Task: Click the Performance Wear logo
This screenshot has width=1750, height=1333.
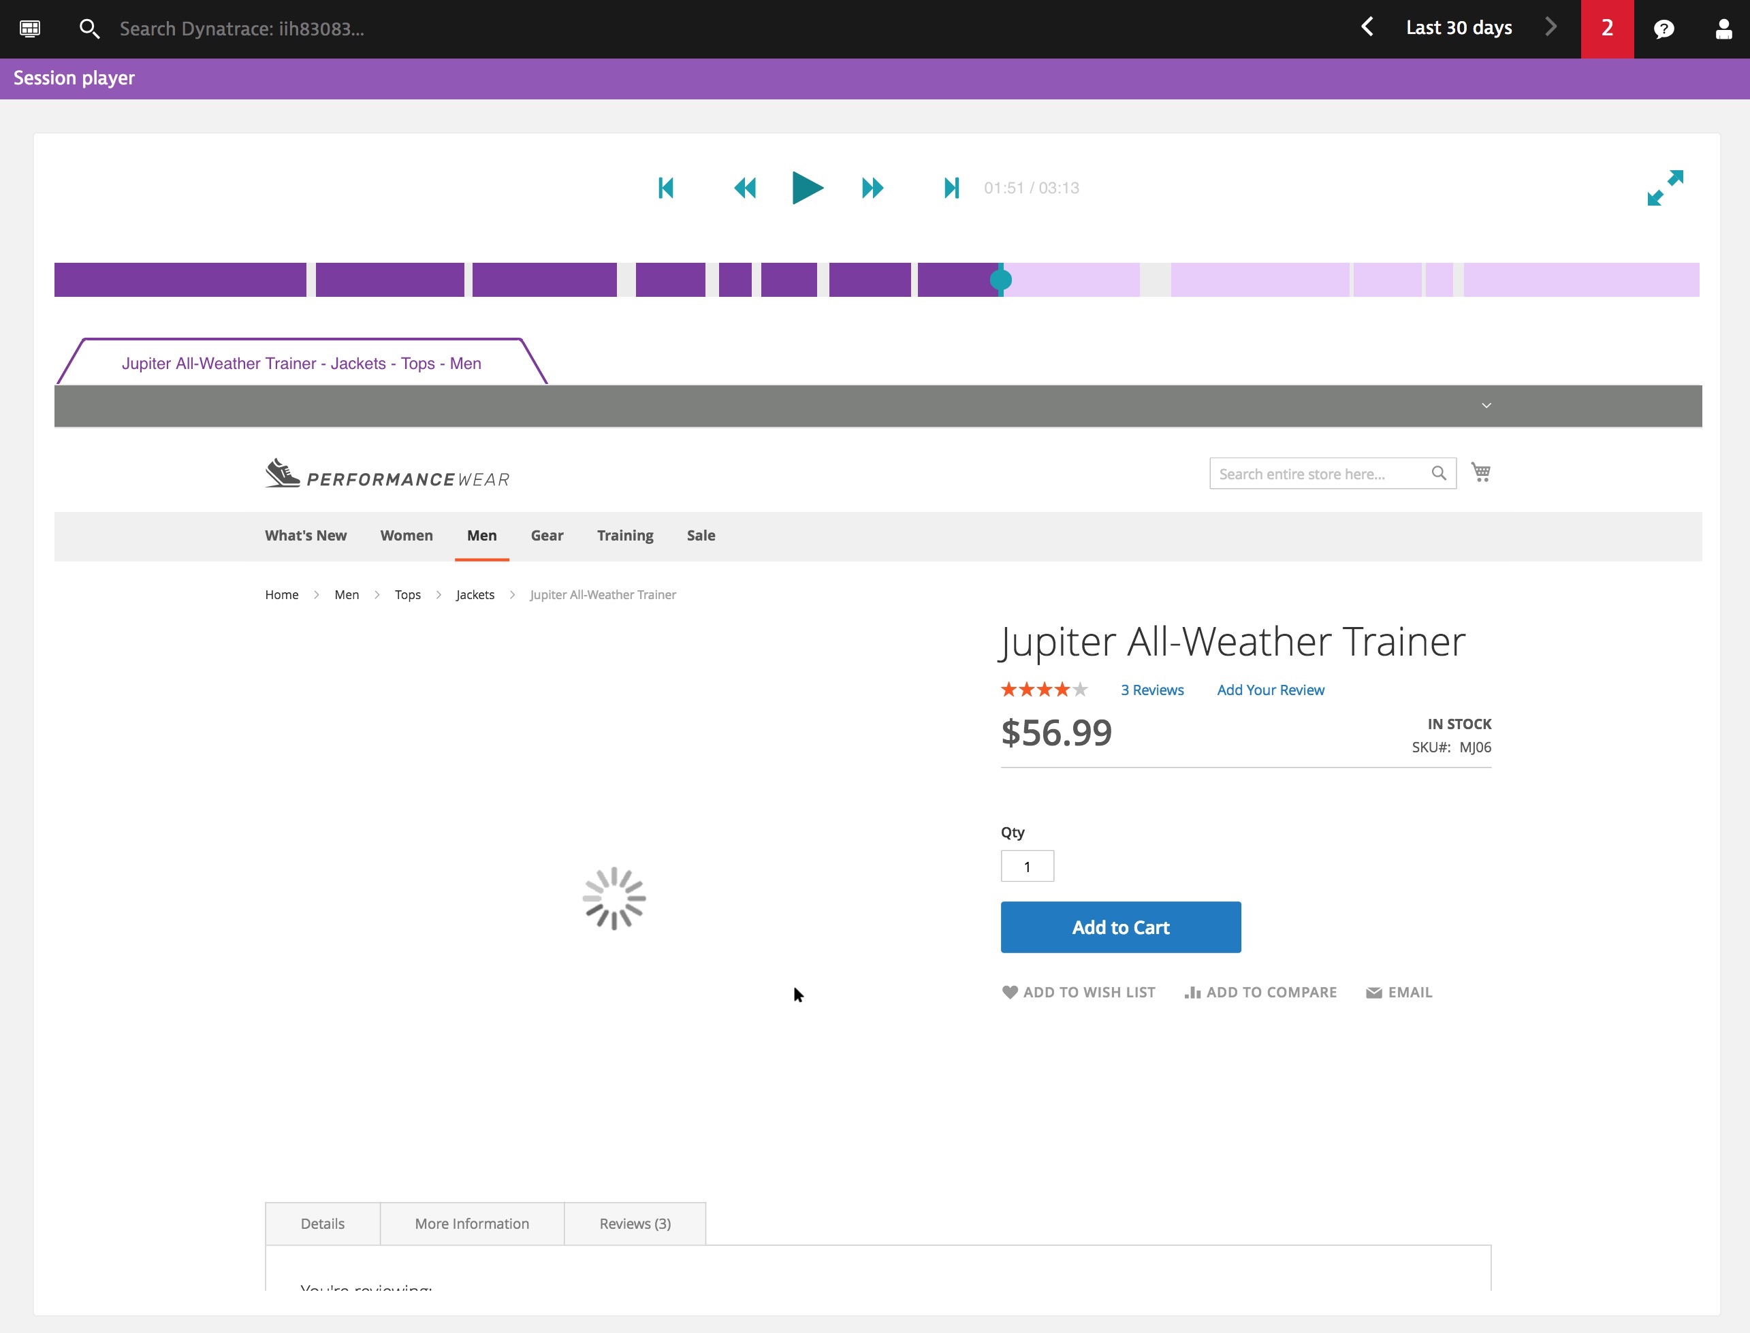Action: [387, 474]
